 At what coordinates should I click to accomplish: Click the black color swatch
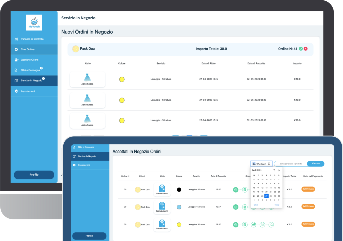click(x=179, y=190)
